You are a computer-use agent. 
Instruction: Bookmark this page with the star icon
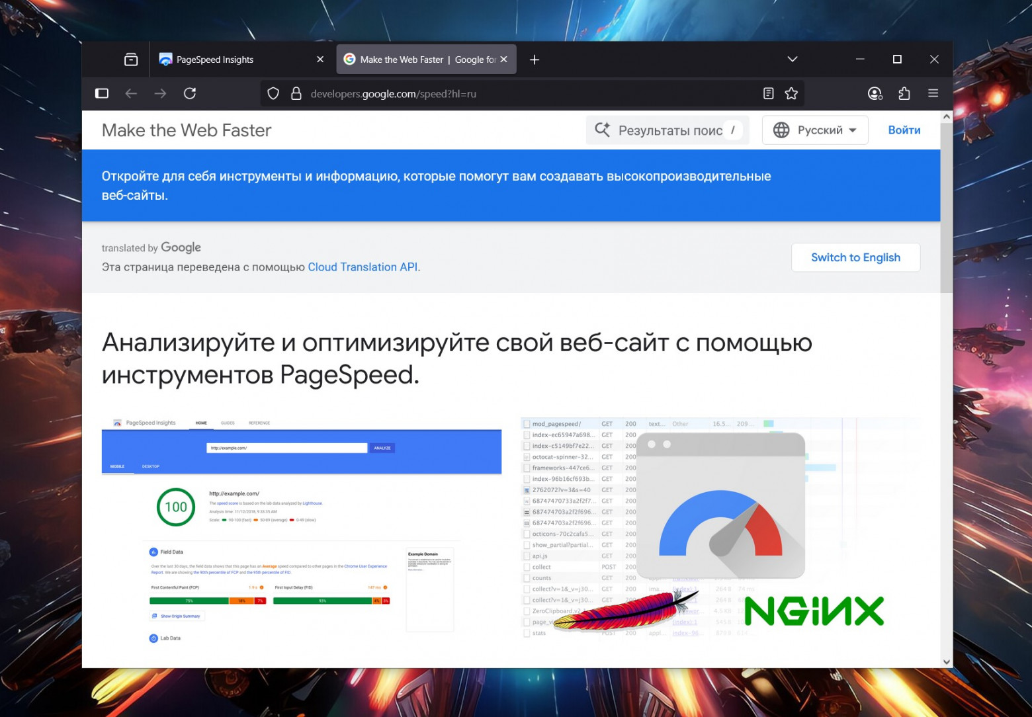pos(791,93)
